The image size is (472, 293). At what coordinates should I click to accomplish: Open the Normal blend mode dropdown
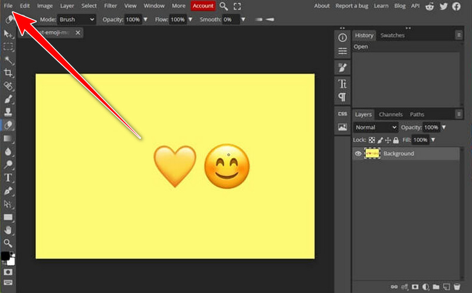[376, 127]
